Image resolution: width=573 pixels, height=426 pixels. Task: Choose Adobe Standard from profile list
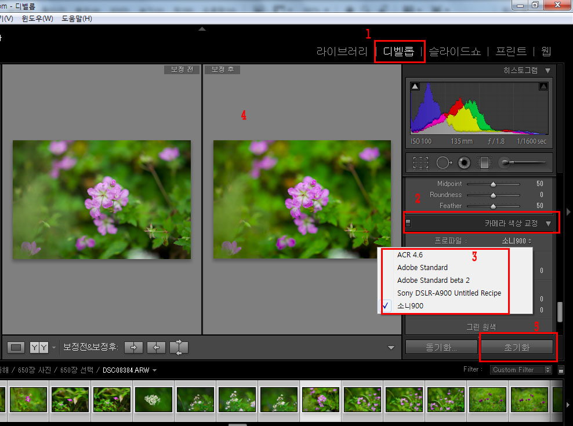[x=422, y=268]
